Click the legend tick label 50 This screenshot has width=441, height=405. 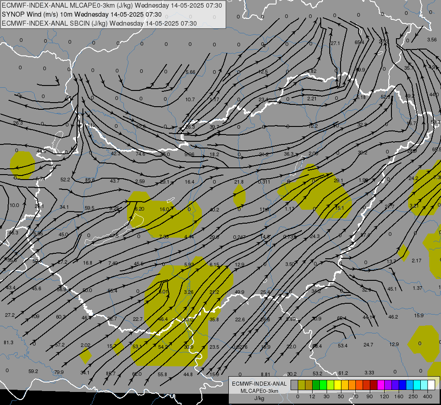[341, 396]
